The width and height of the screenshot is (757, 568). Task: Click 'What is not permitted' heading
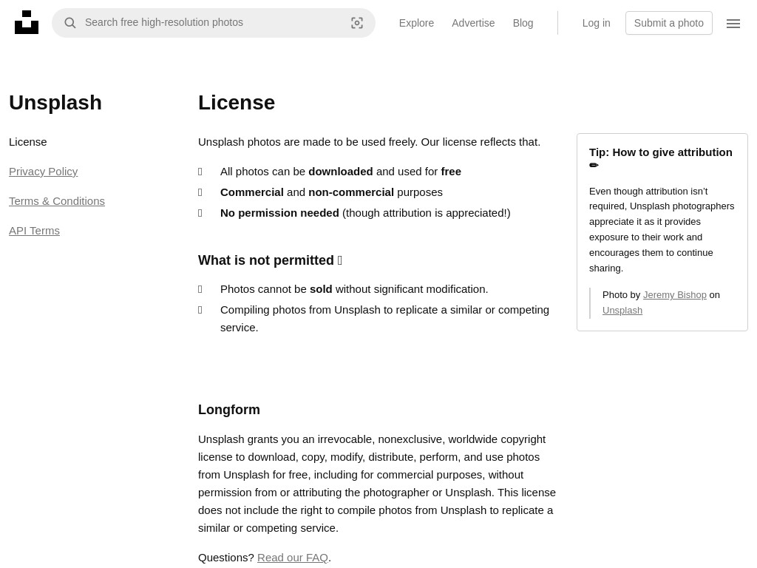pos(270,260)
